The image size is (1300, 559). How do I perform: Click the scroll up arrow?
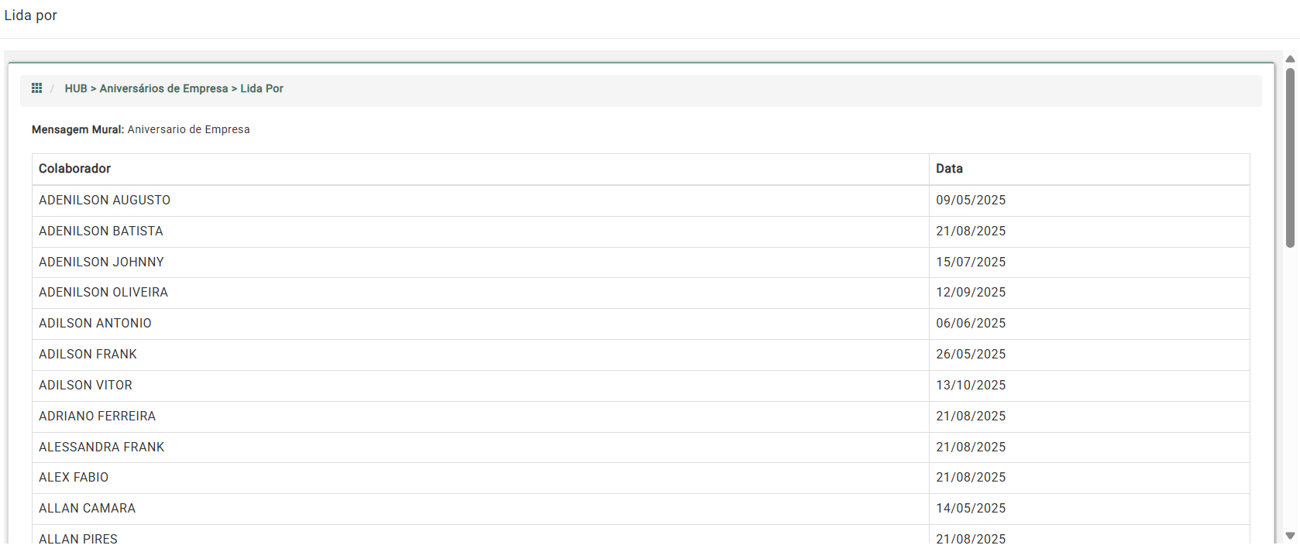click(x=1290, y=59)
